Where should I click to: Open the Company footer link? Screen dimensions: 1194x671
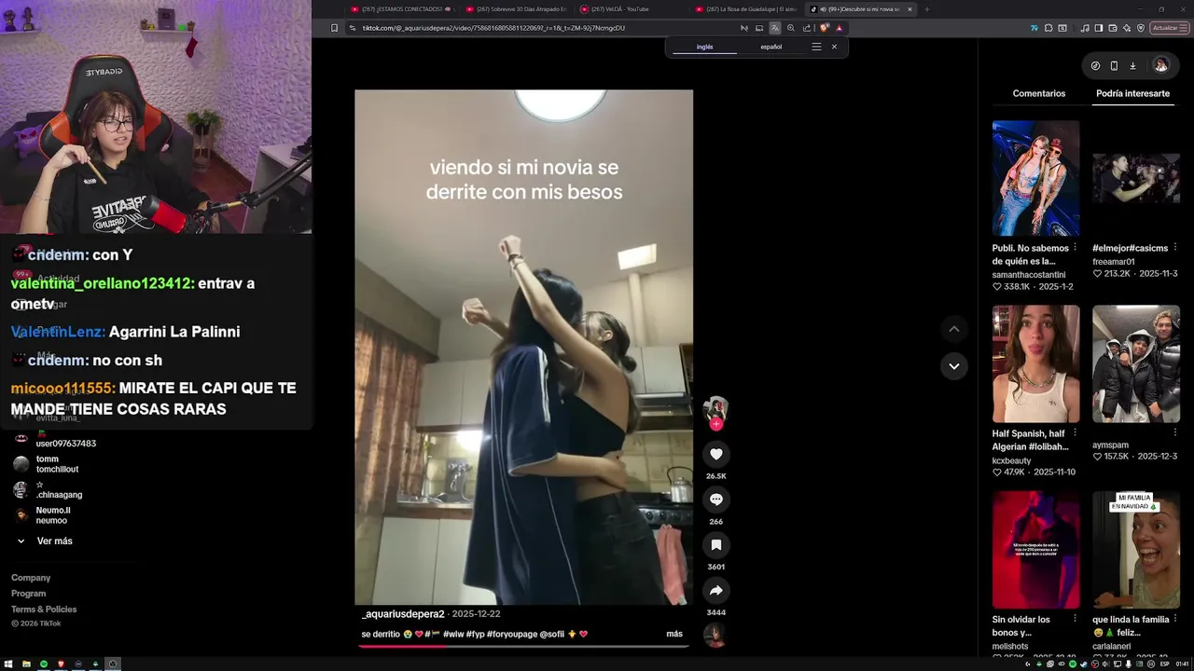coord(31,578)
